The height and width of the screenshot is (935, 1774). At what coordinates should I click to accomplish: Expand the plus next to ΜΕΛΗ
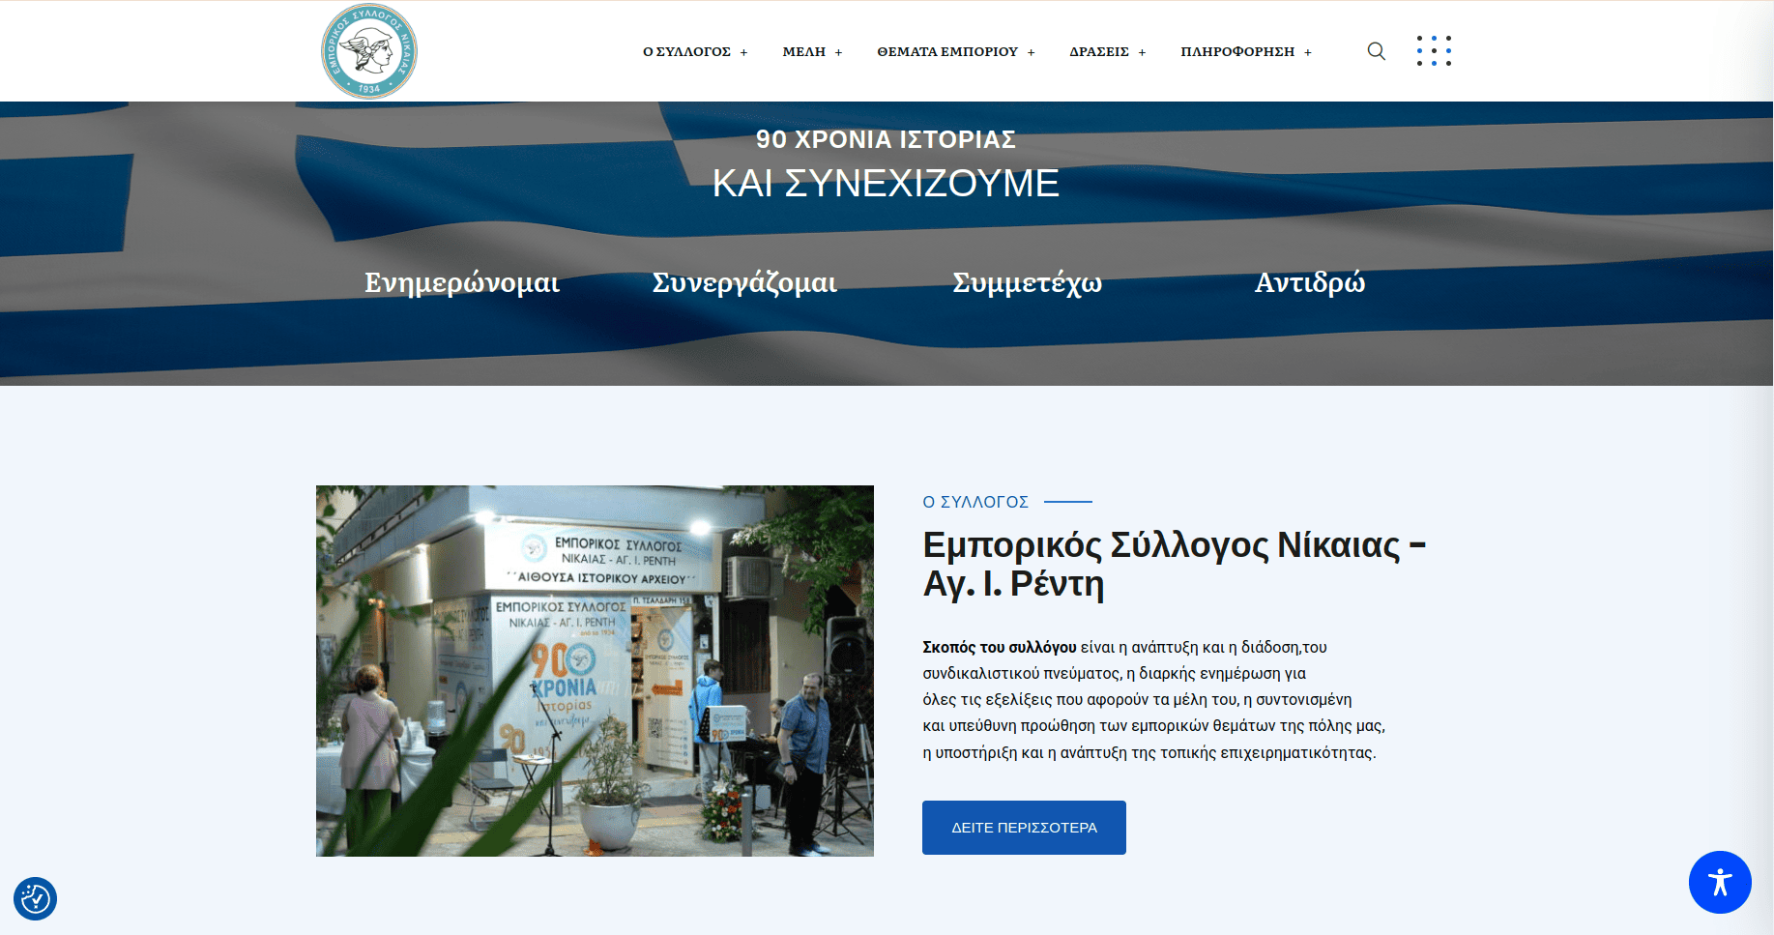(838, 53)
